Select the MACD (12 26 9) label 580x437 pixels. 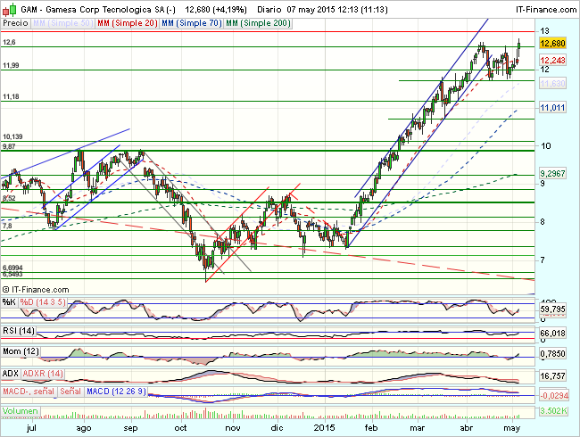point(116,392)
